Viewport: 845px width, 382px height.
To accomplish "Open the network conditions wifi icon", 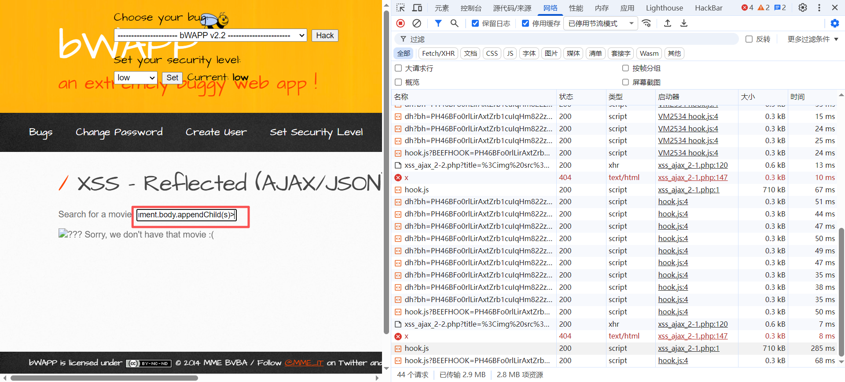I will point(647,23).
